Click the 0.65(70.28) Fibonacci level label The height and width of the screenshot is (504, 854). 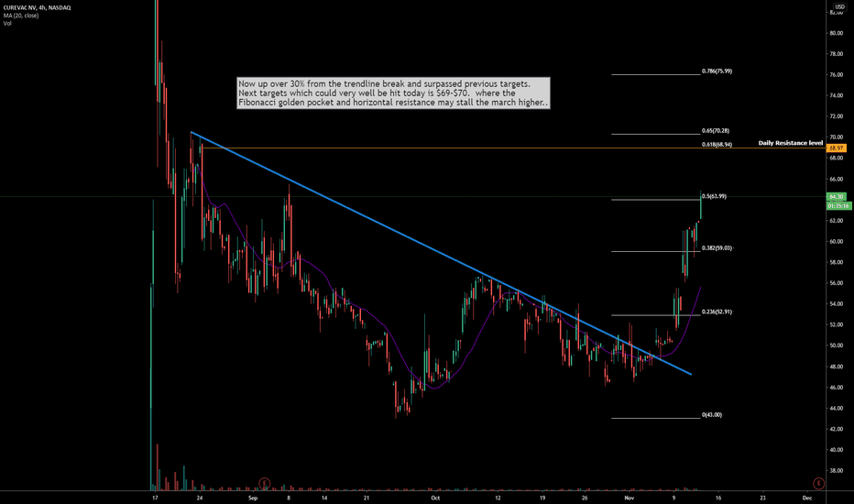pyautogui.click(x=715, y=131)
